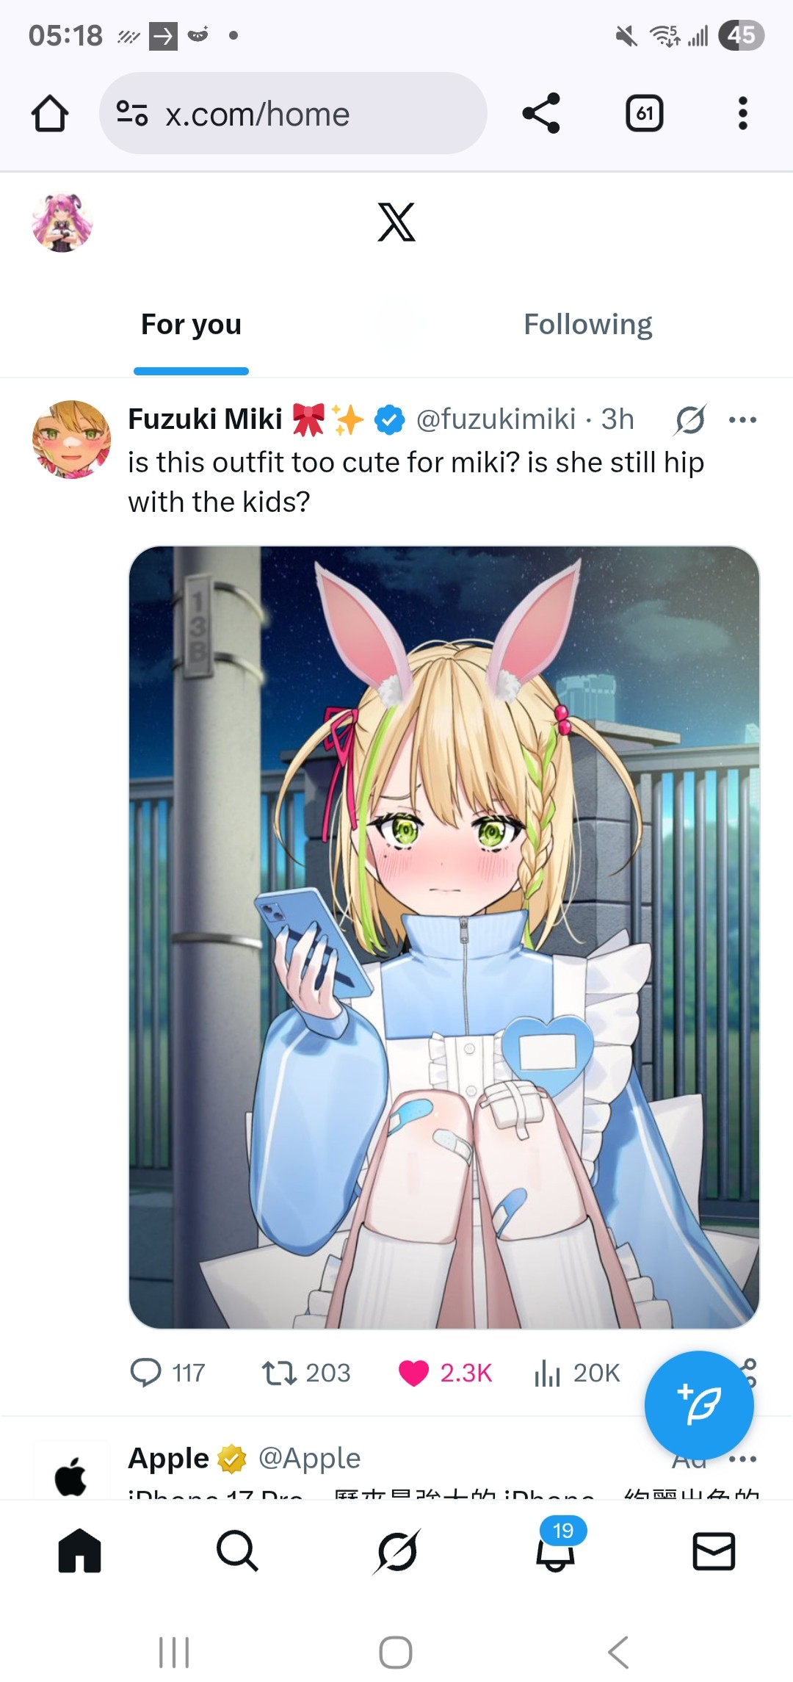Open direct messages envelope icon
Image resolution: width=793 pixels, height=1682 pixels.
[x=714, y=1551]
